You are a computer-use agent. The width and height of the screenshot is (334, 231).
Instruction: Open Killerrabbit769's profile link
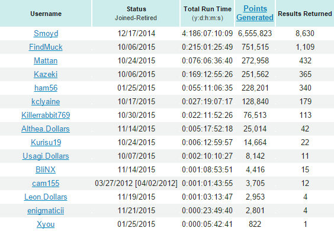pyautogui.click(x=46, y=115)
